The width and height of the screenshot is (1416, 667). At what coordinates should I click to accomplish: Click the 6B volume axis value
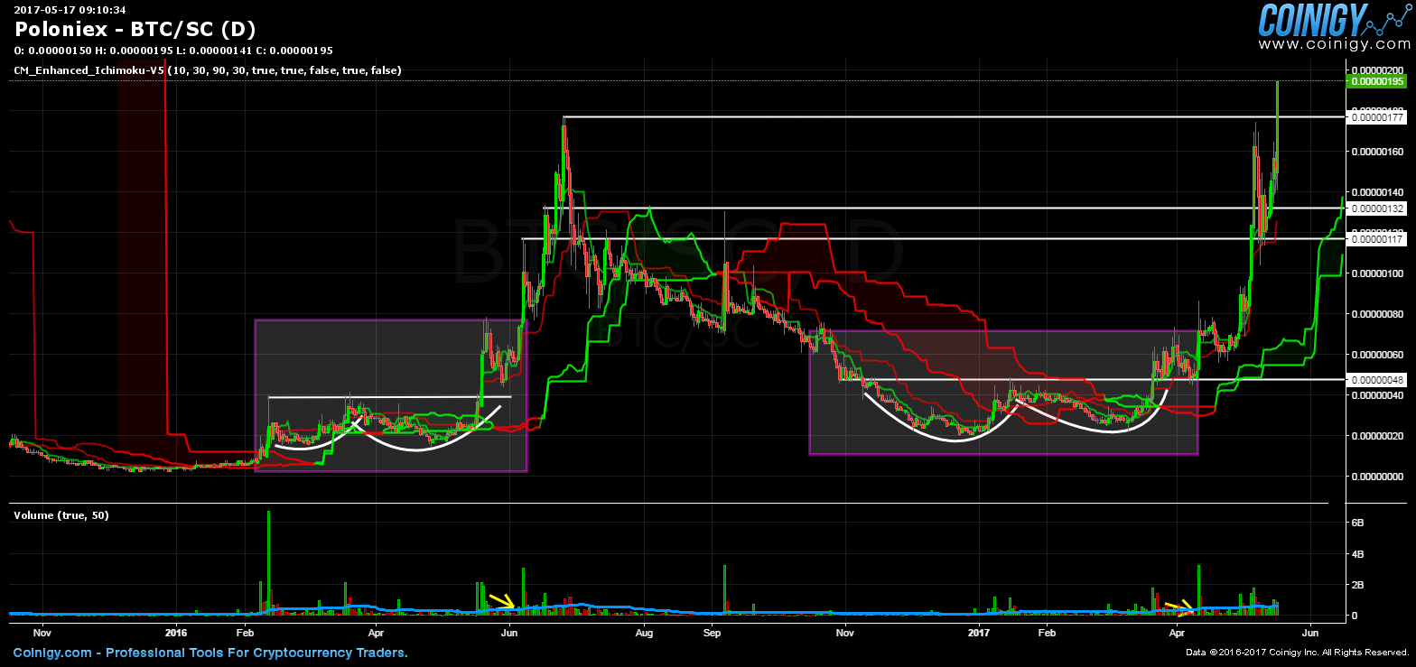pyautogui.click(x=1356, y=523)
